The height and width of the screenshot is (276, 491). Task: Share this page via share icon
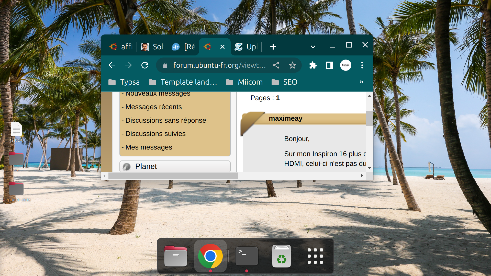276,65
